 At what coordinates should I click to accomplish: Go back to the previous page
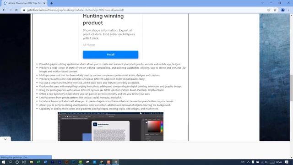click(x=4, y=10)
